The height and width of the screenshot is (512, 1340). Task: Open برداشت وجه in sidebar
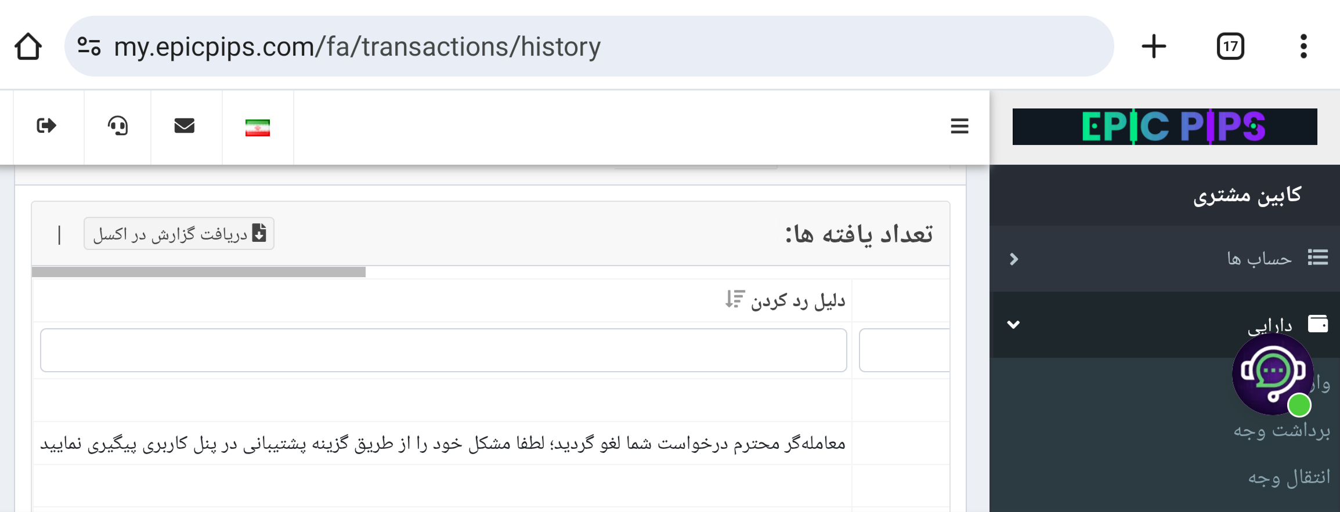(x=1281, y=431)
